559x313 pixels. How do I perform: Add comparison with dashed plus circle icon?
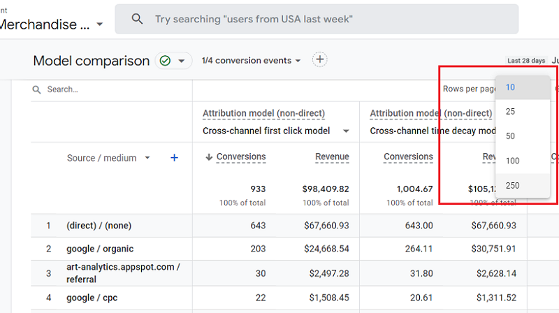(320, 59)
